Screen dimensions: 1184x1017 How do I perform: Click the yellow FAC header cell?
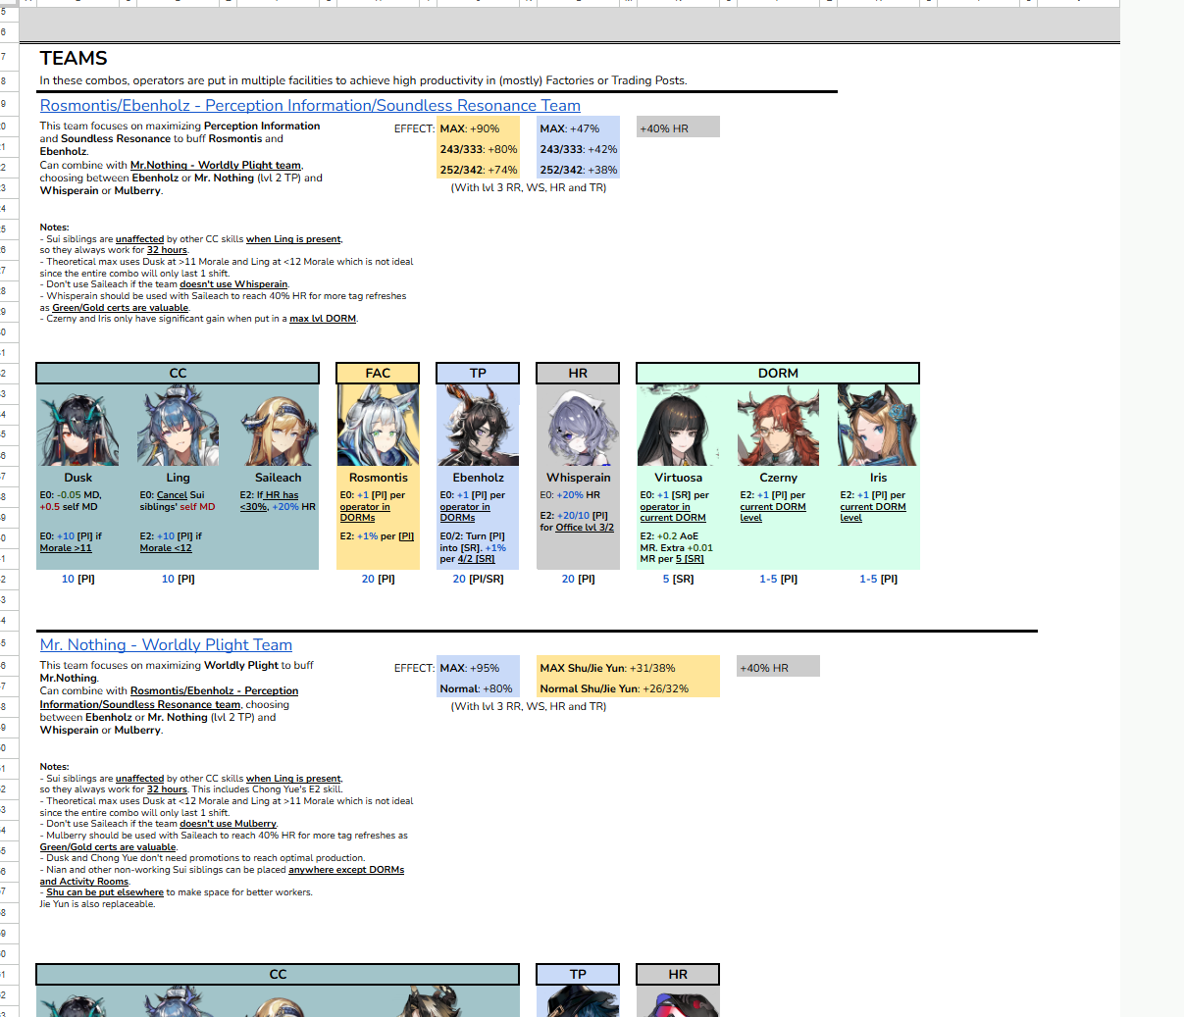coord(378,374)
